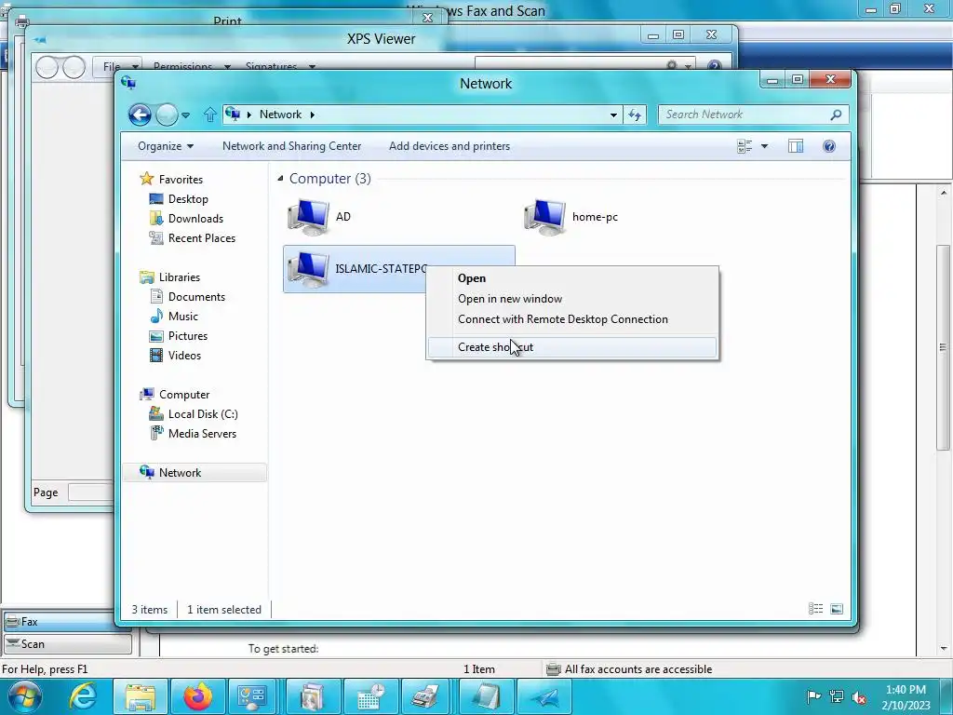Open recent locations dropdown beside Forward arrow
953x715 pixels.
[x=185, y=115]
